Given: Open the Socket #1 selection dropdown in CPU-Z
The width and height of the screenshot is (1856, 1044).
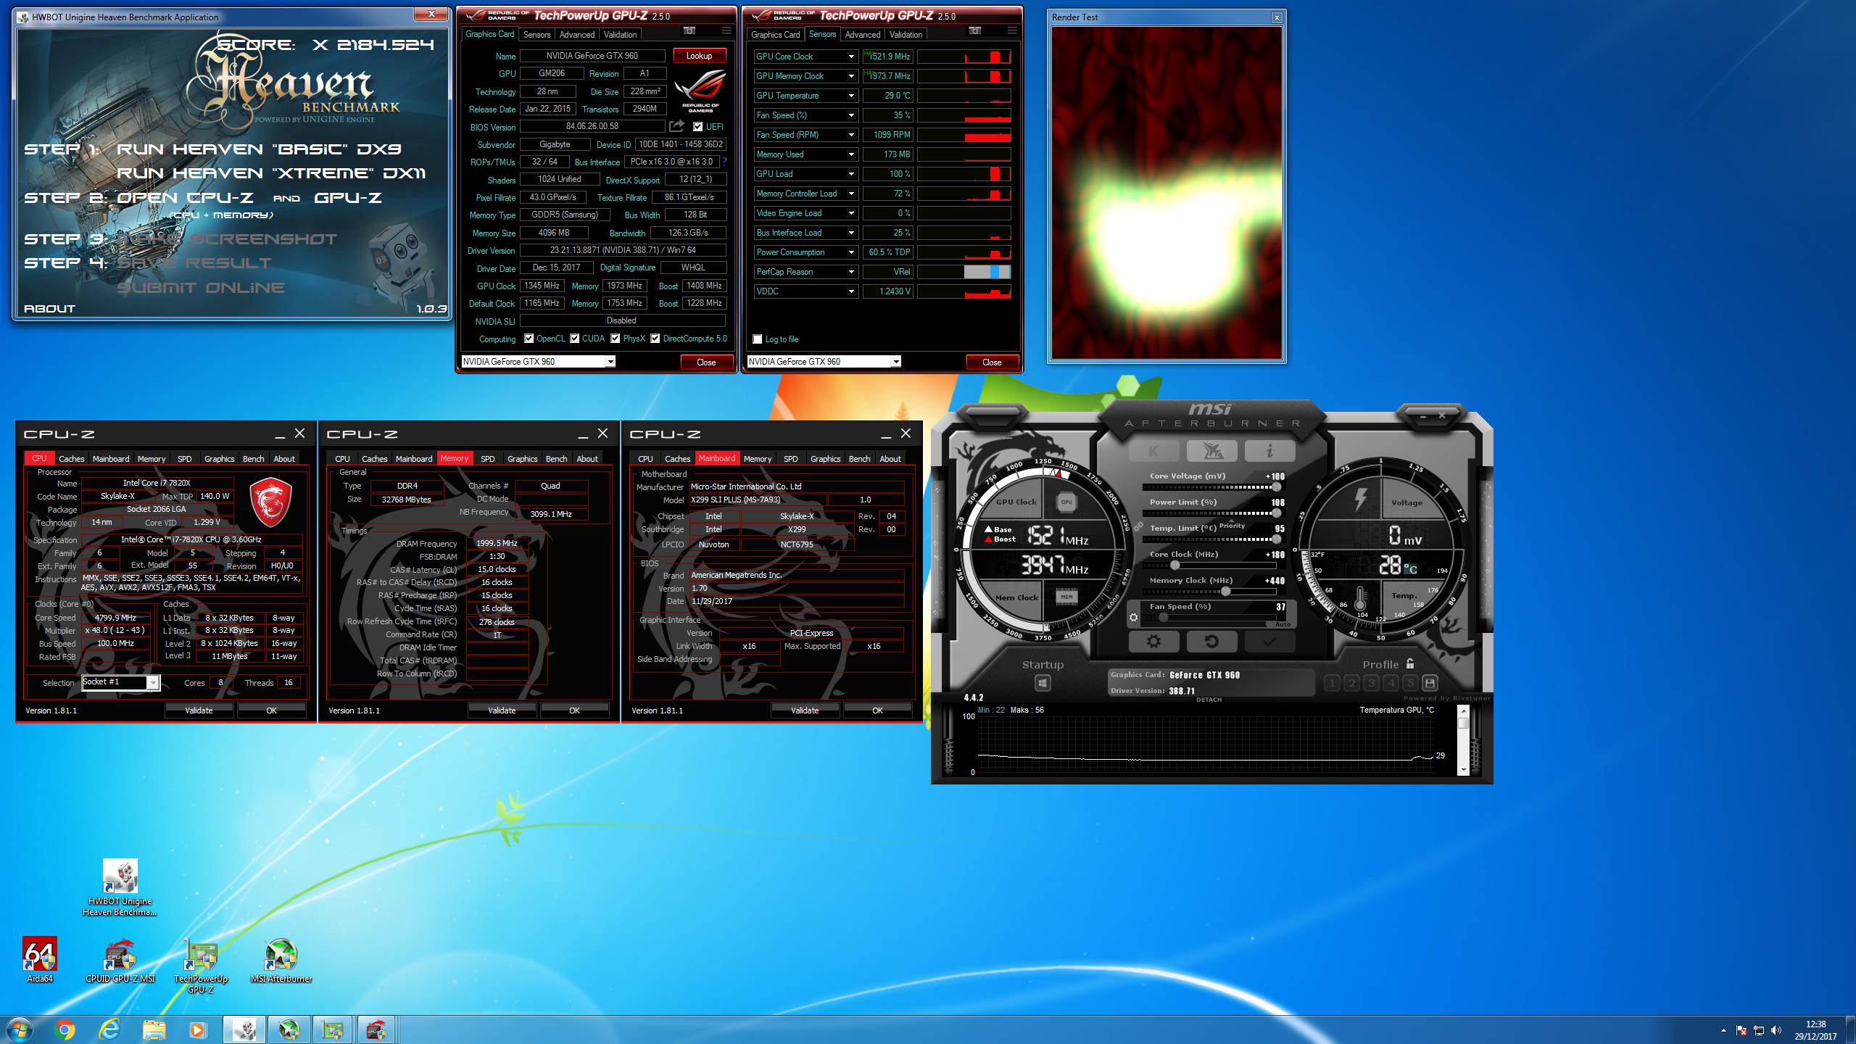Looking at the screenshot, I should [152, 682].
